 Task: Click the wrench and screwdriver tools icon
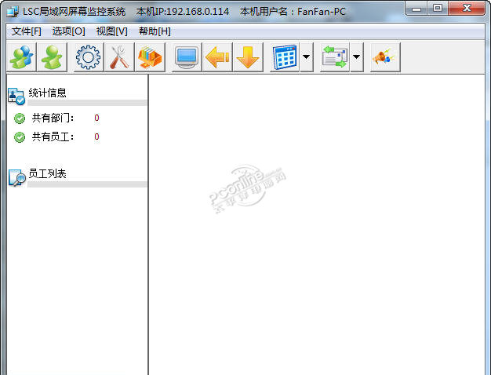tap(119, 57)
